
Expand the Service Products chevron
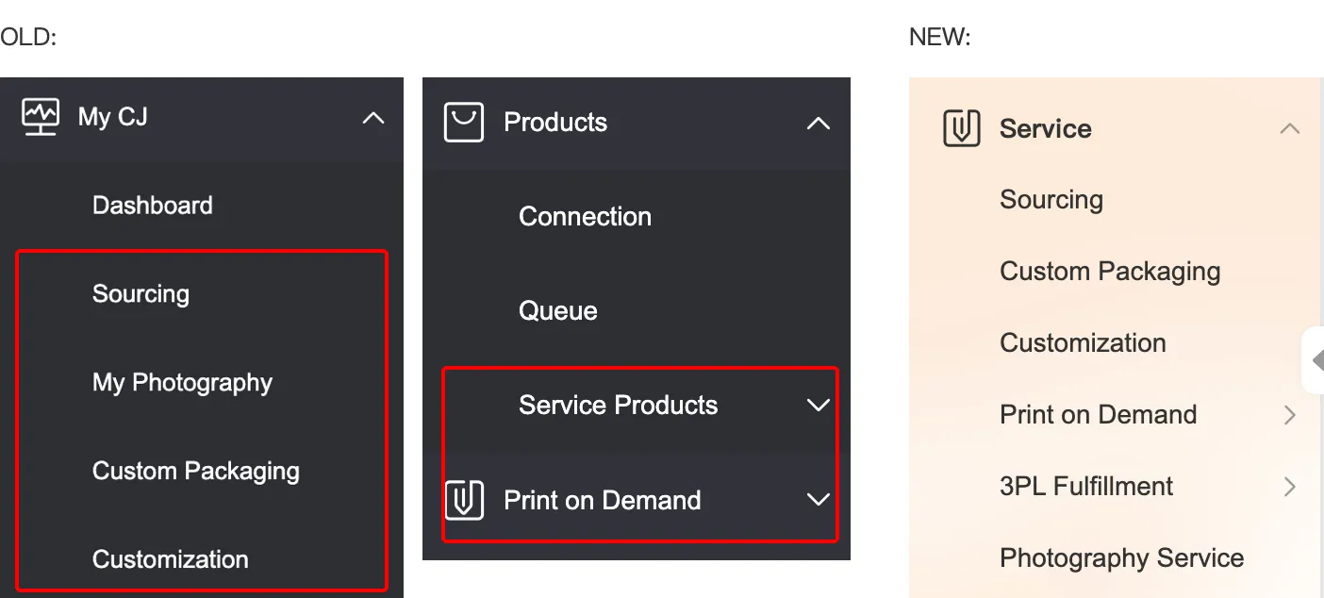tap(818, 406)
